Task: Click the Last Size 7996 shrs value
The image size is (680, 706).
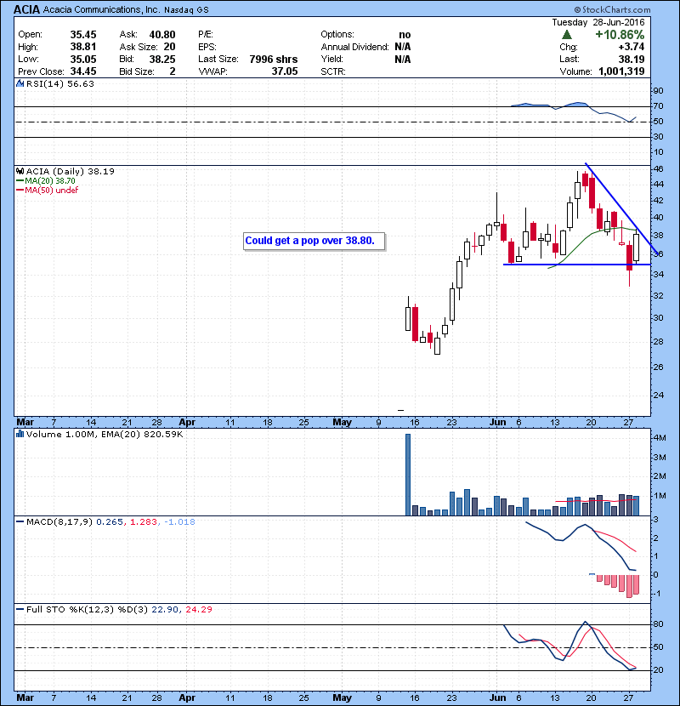Action: [x=273, y=59]
